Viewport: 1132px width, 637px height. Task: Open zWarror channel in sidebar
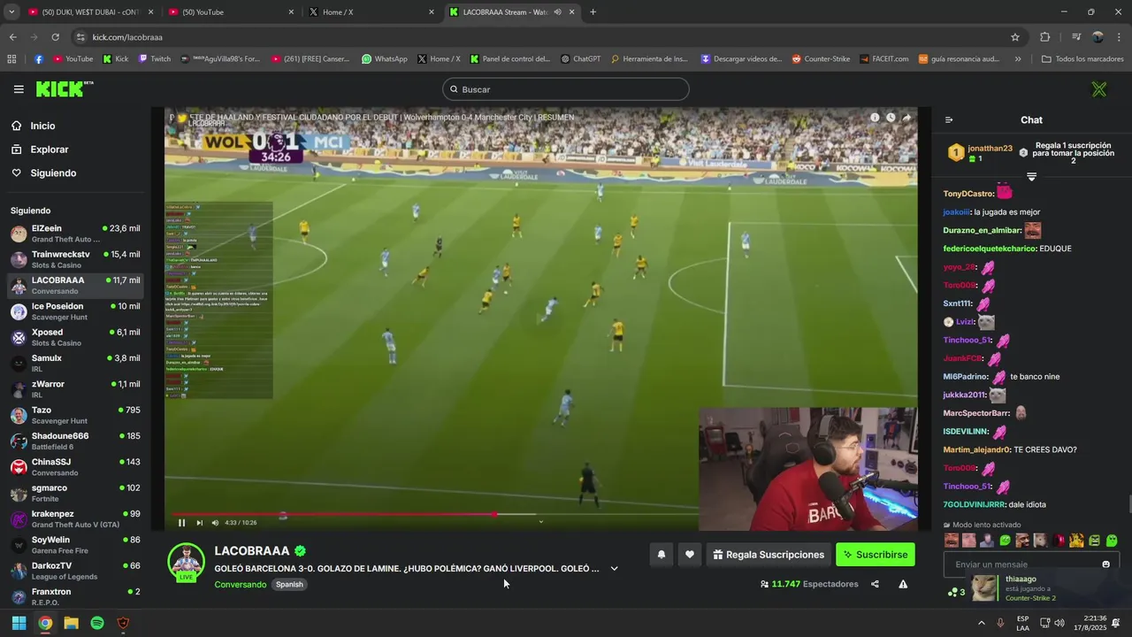pyautogui.click(x=75, y=389)
